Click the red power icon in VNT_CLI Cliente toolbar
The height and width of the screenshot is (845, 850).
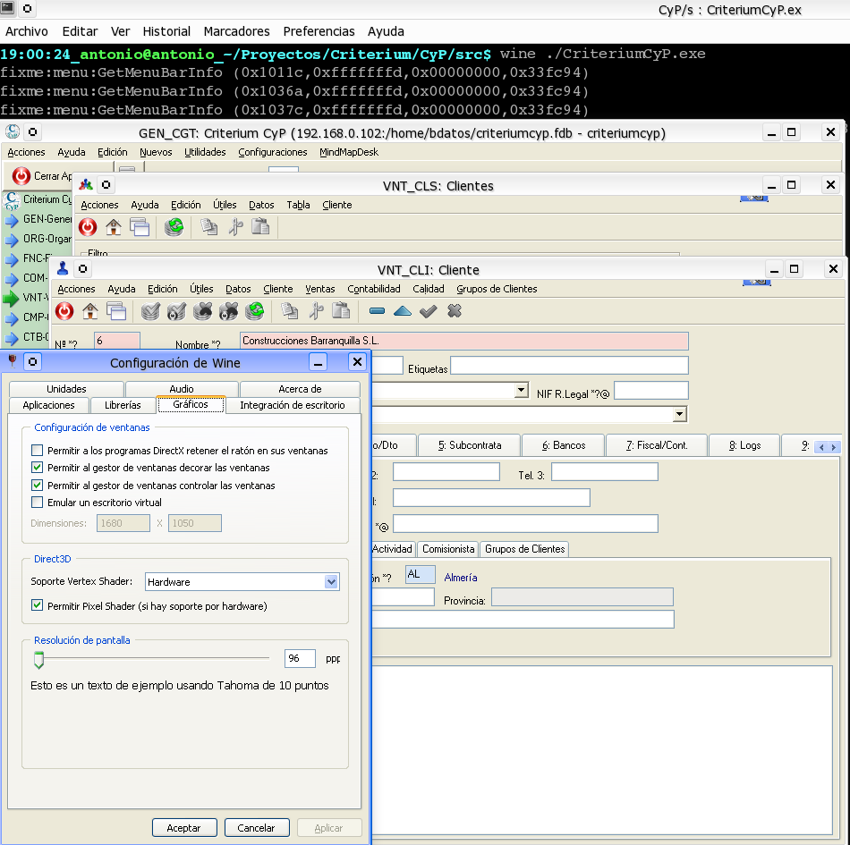64,311
